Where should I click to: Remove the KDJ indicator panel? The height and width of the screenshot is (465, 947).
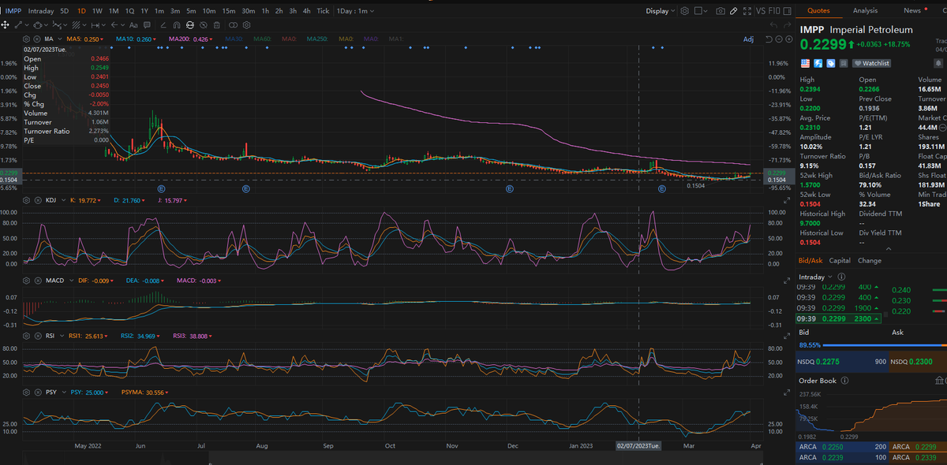[36, 202]
